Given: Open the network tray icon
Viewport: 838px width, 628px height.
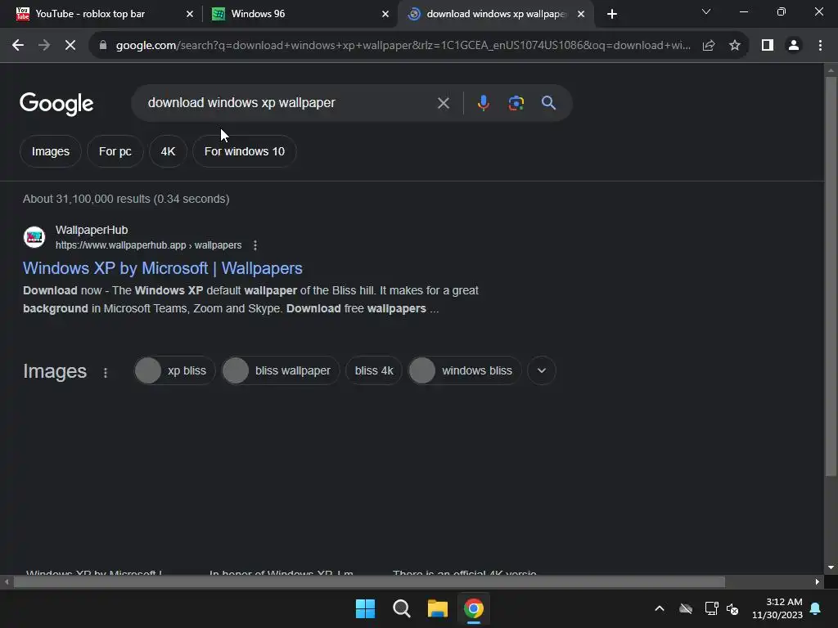Looking at the screenshot, I should tap(711, 608).
